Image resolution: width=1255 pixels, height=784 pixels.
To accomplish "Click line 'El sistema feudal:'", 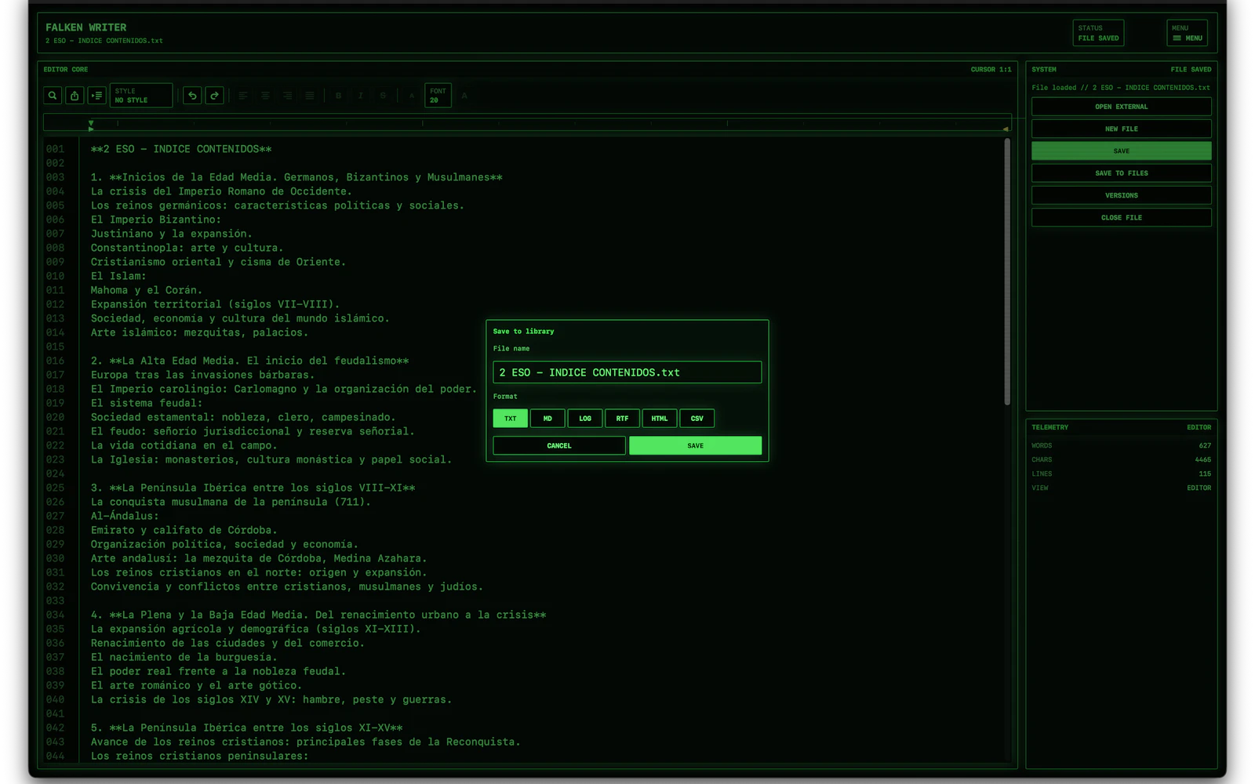I will pos(147,403).
